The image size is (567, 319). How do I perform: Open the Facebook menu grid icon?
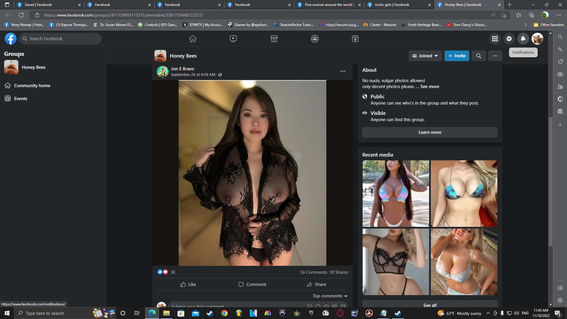495,39
